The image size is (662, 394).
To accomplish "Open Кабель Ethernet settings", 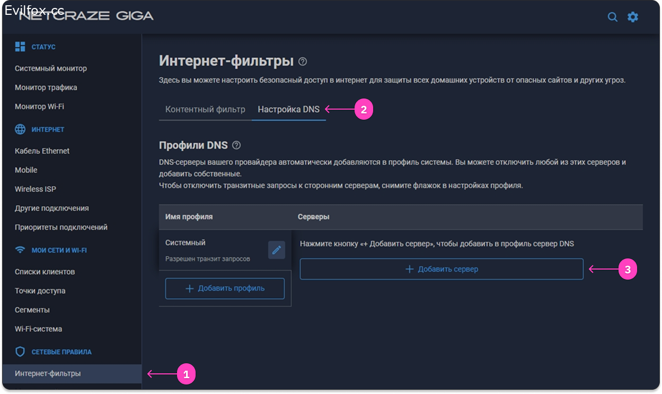I will (42, 151).
